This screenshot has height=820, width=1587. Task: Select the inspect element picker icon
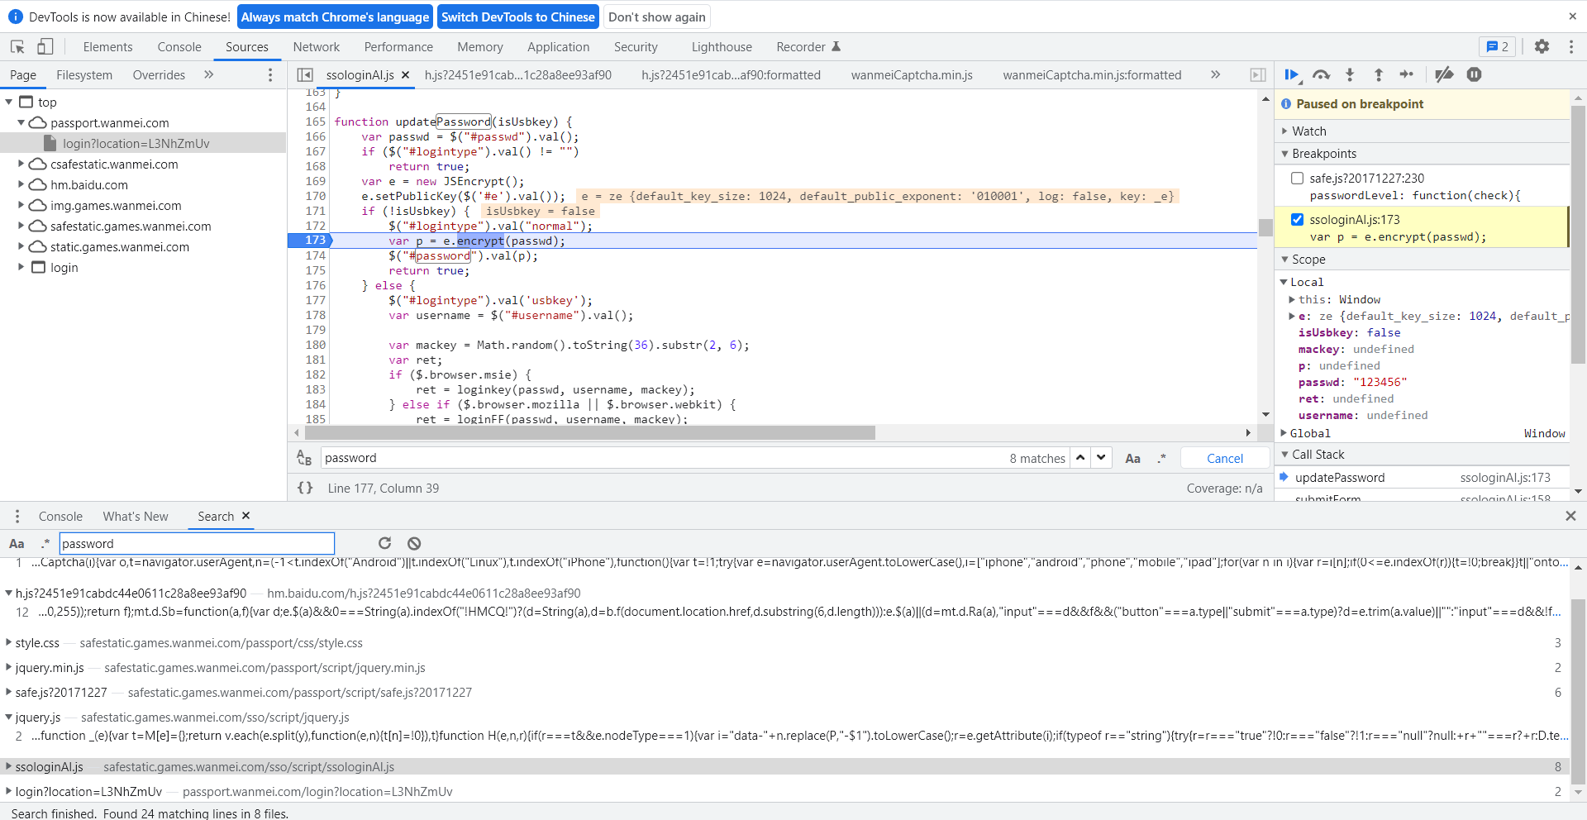tap(17, 47)
